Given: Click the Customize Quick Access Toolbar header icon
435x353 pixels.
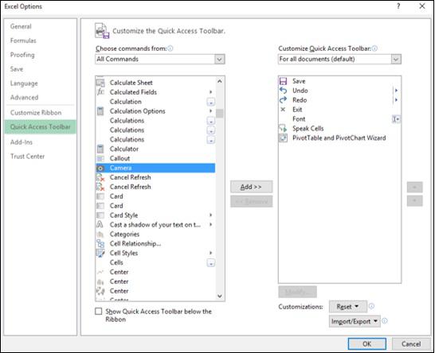Looking at the screenshot, I should (x=102, y=31).
